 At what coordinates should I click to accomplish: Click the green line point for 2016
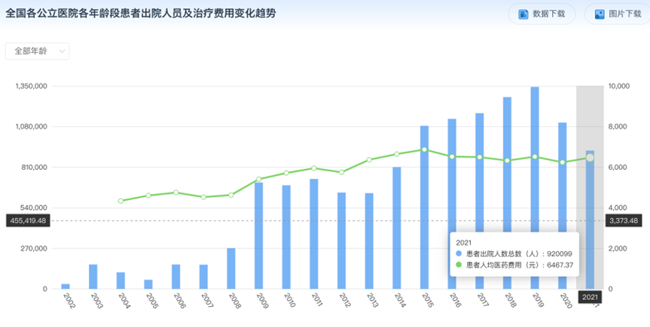[x=452, y=156]
